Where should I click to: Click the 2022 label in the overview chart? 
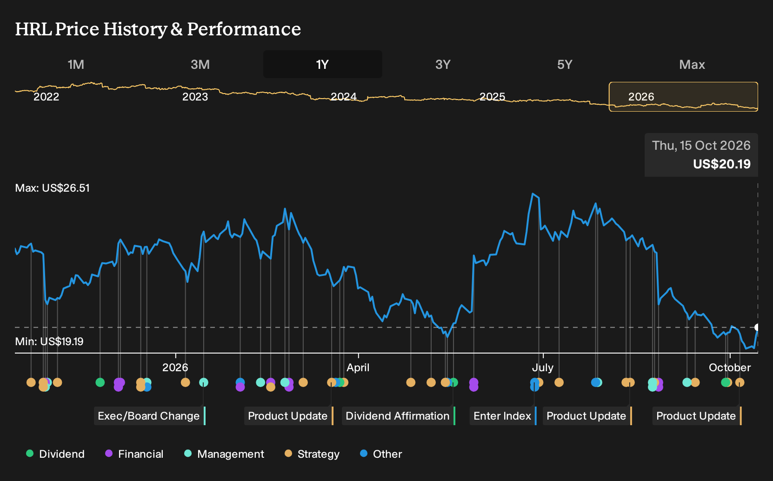(47, 97)
